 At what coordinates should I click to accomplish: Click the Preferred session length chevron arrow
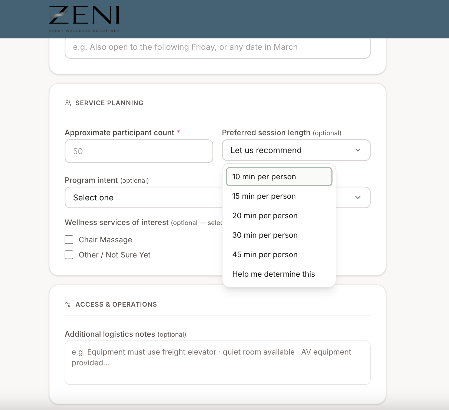tap(358, 150)
